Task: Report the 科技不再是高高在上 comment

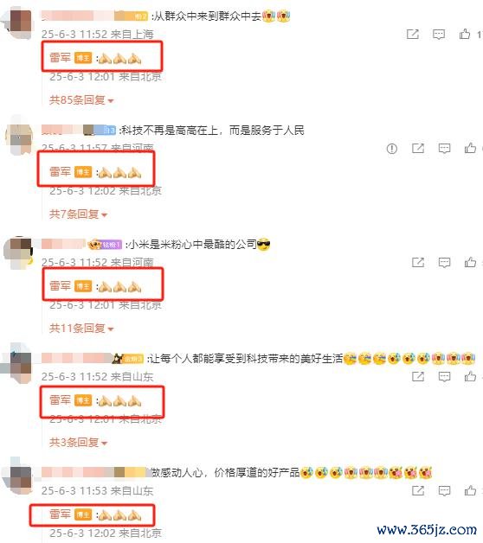Action: (x=392, y=149)
